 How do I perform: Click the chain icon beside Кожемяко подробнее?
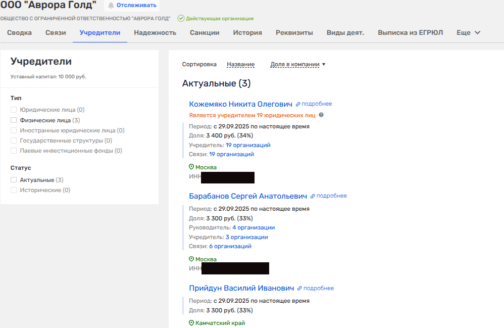coord(298,104)
